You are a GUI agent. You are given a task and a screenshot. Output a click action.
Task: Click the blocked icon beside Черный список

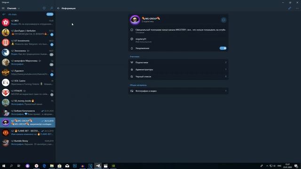click(x=132, y=77)
